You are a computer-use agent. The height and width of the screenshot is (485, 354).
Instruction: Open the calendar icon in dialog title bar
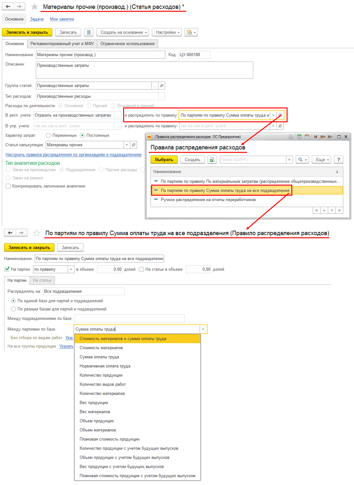click(307, 137)
